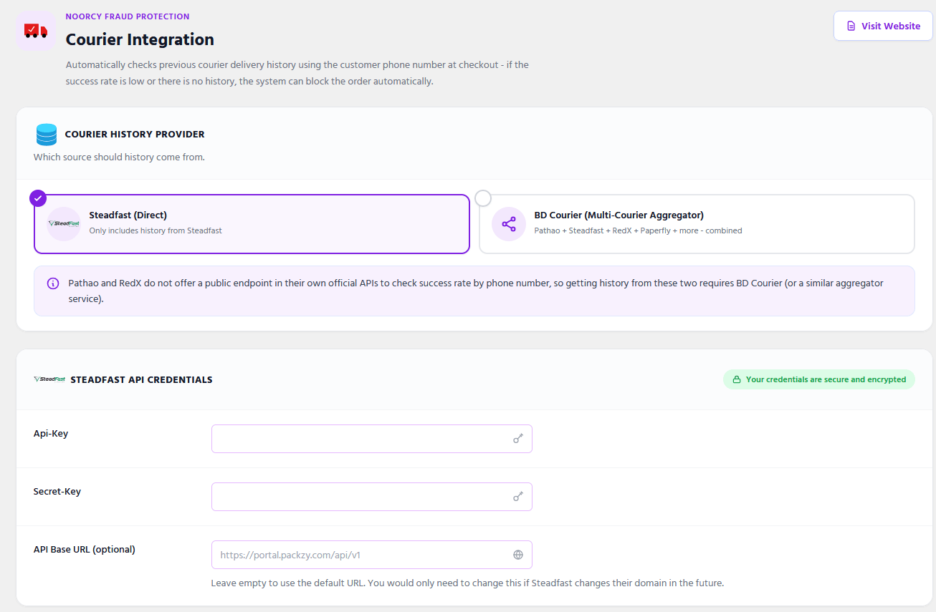Click the Steadfast logo beside API Credentials heading
The width and height of the screenshot is (936, 612).
point(49,379)
